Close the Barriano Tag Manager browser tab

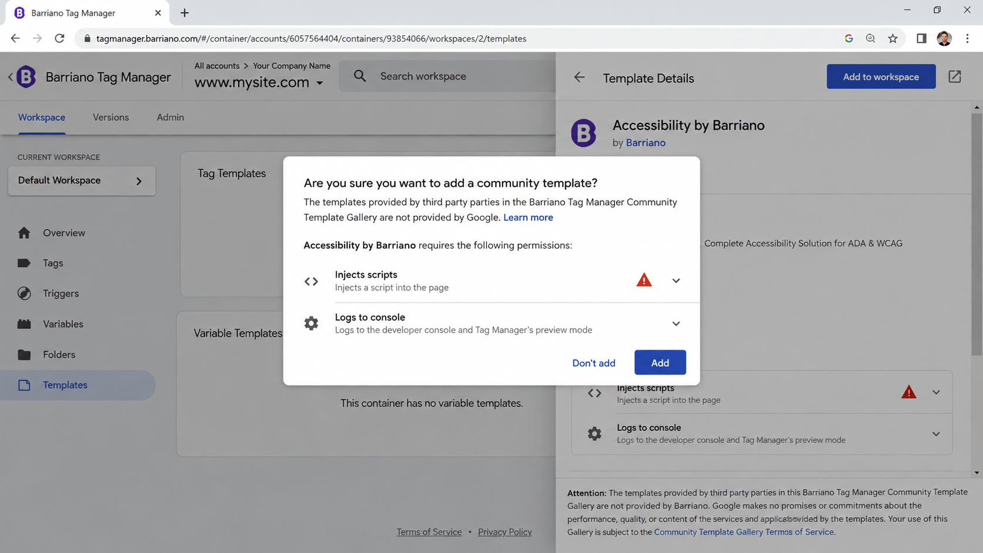click(x=158, y=12)
